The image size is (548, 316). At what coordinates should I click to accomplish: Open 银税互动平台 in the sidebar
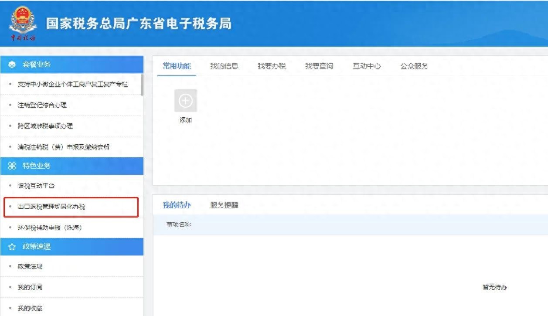coord(36,186)
